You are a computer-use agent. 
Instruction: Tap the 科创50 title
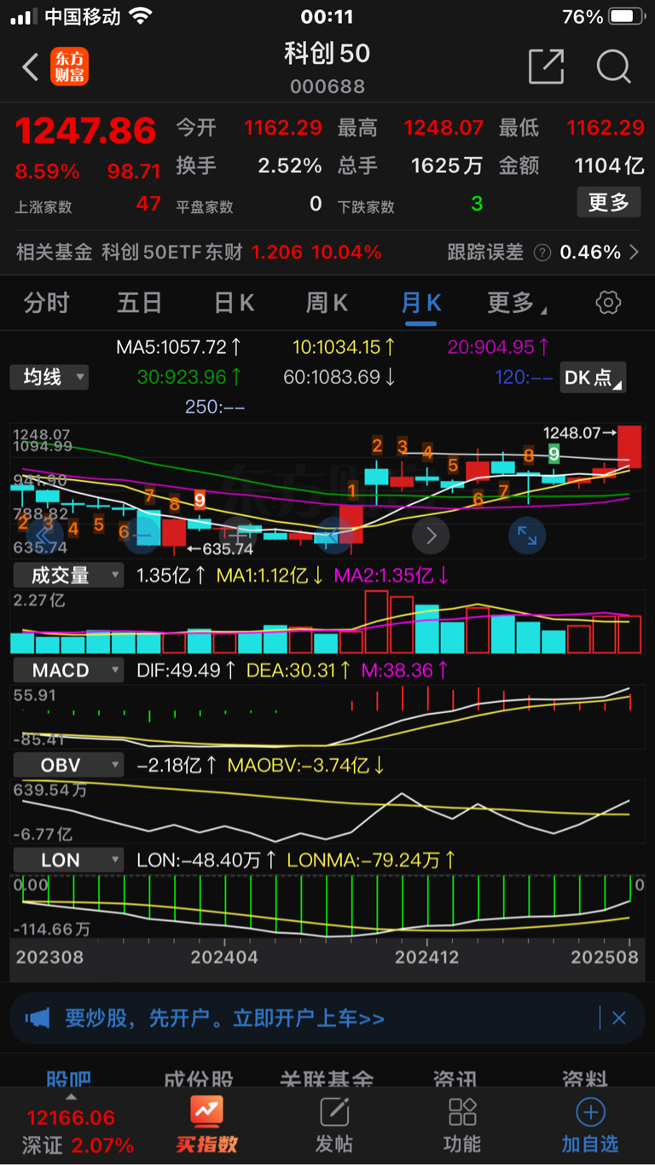pos(327,54)
